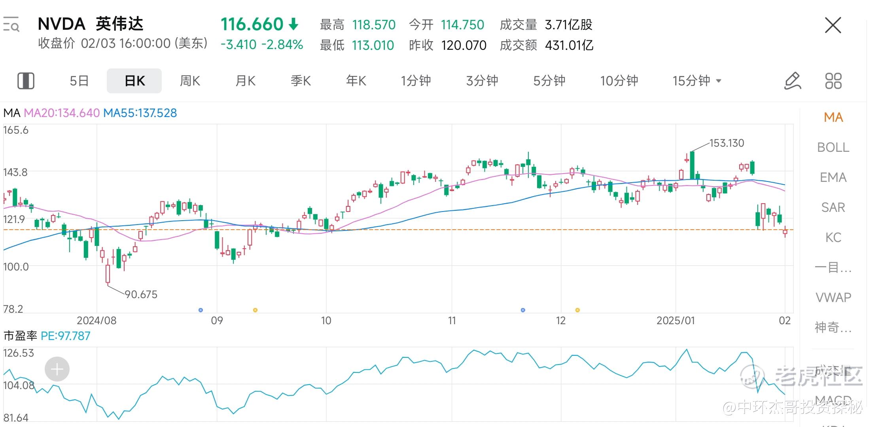Switch to the 周K weekly chart

coord(190,81)
